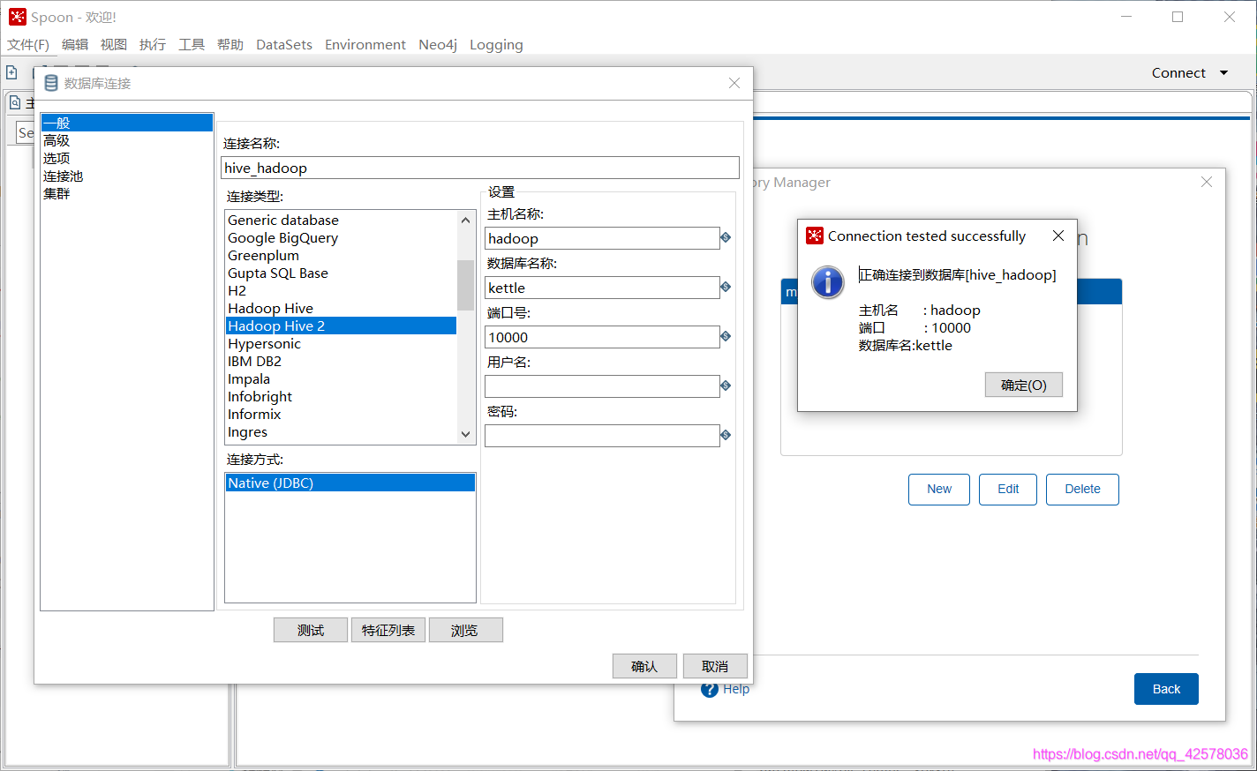Screen dimensions: 1257x771
Task: Select Infobright connection type
Action: tap(342, 396)
